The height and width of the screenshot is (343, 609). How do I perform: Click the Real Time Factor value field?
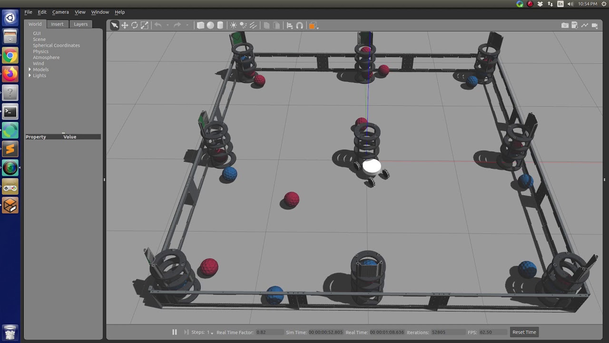(270, 333)
